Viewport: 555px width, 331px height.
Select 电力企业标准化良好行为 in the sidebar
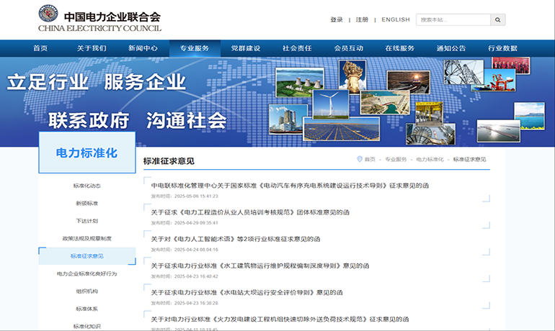coord(87,273)
